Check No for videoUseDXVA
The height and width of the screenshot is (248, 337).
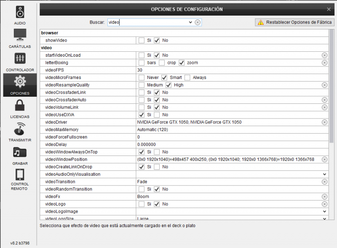tap(157, 115)
